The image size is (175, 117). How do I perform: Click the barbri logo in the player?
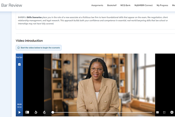(19, 57)
